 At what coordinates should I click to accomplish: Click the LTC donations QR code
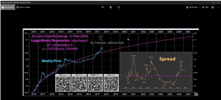tap(79, 83)
